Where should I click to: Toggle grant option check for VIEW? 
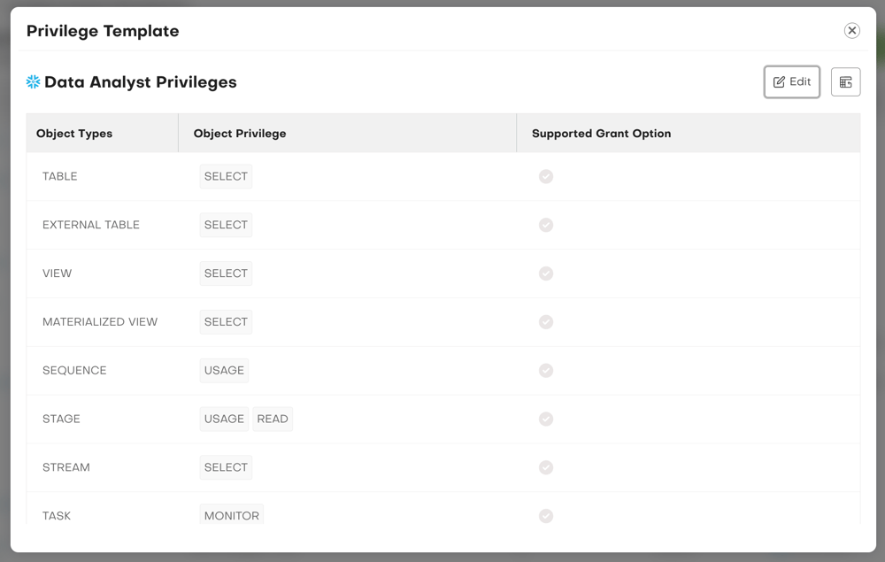coord(546,273)
